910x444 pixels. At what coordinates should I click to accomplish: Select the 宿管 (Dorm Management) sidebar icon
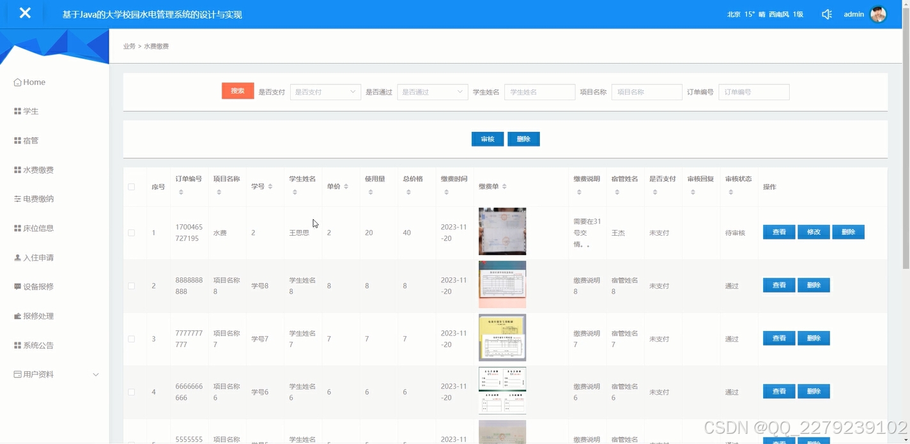tap(17, 140)
